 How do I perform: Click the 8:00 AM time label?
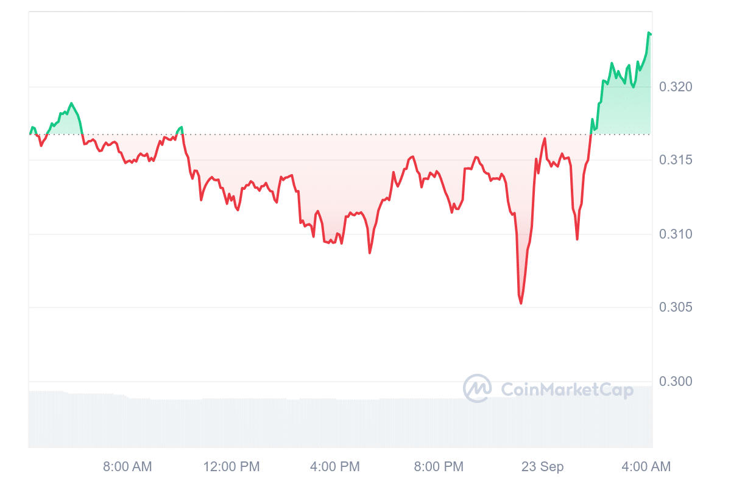[x=127, y=467]
